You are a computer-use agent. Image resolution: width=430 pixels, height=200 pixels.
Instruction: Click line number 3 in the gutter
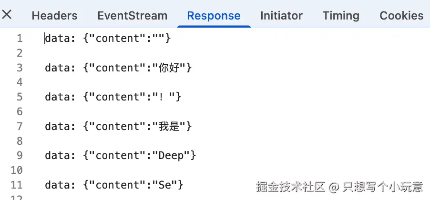click(x=20, y=68)
